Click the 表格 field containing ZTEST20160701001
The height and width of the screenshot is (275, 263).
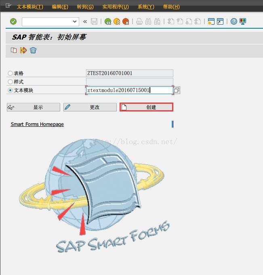130,73
